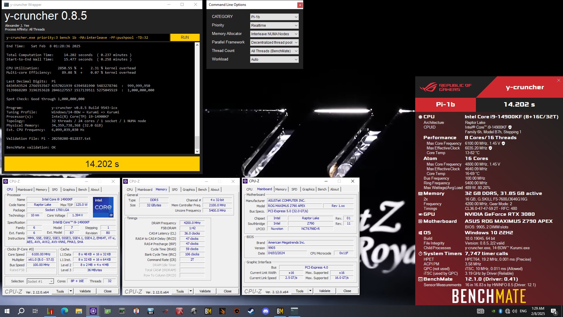563x317 pixels.
Task: Click the 14.202 s yellow result bar
Action: point(102,164)
